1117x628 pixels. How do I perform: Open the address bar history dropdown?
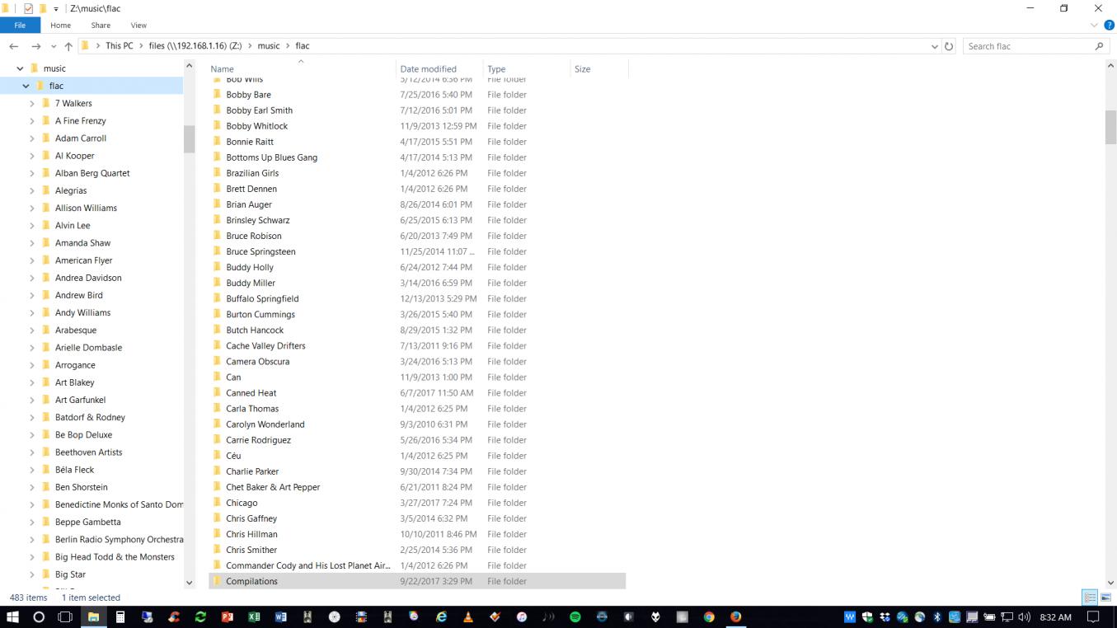point(934,46)
